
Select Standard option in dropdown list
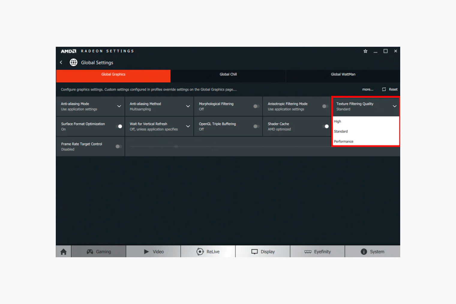(366, 131)
